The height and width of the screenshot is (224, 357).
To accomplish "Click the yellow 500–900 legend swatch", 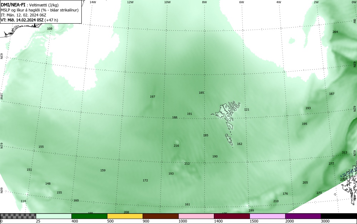I will [x=125, y=216].
